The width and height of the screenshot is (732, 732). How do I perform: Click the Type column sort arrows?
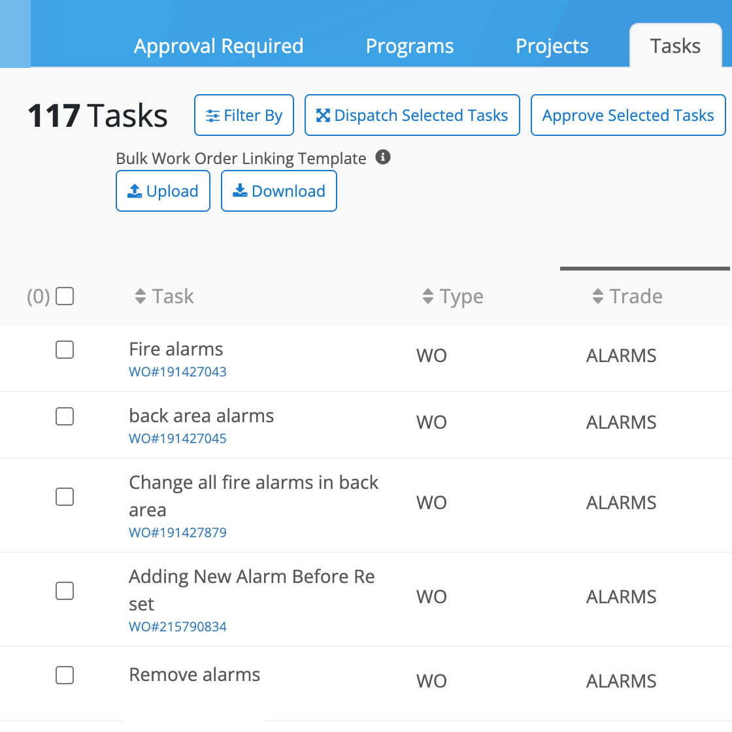[x=428, y=297]
